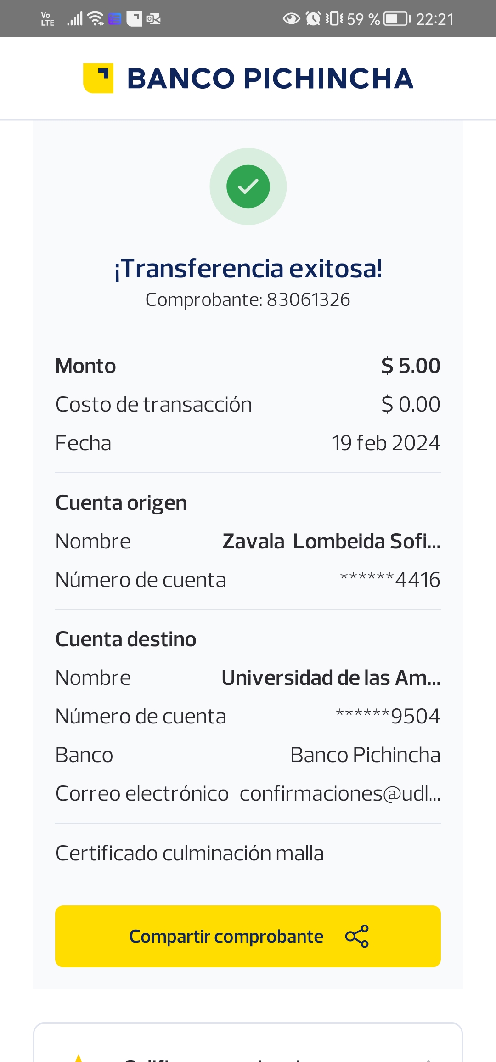Tap the truncated origin name Zavala Lombeida
This screenshot has height=1062, width=496.
(x=331, y=542)
